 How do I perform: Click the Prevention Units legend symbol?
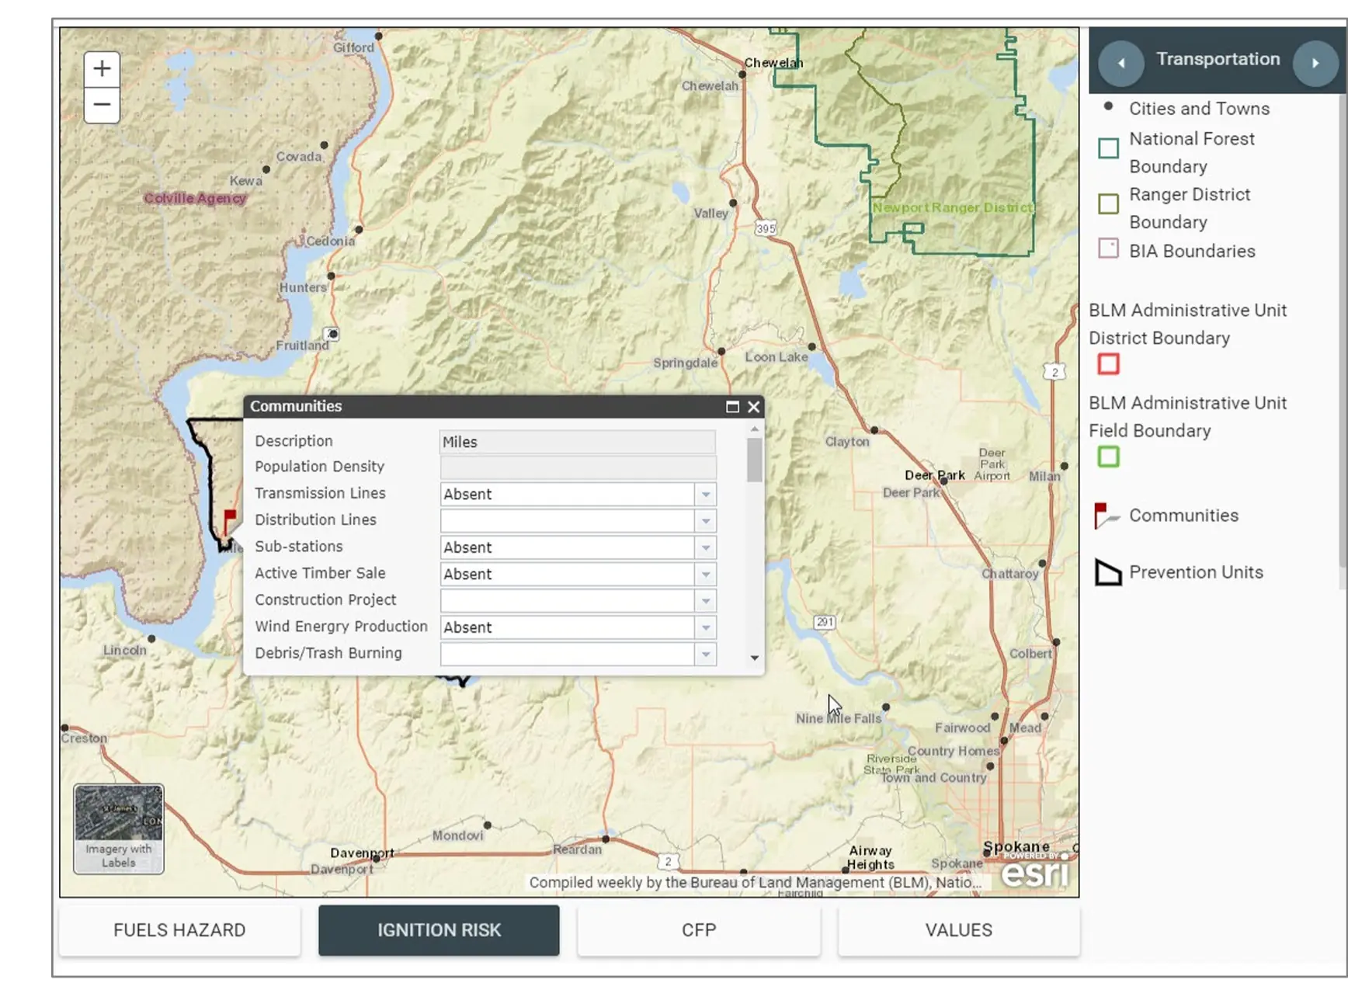[1107, 572]
